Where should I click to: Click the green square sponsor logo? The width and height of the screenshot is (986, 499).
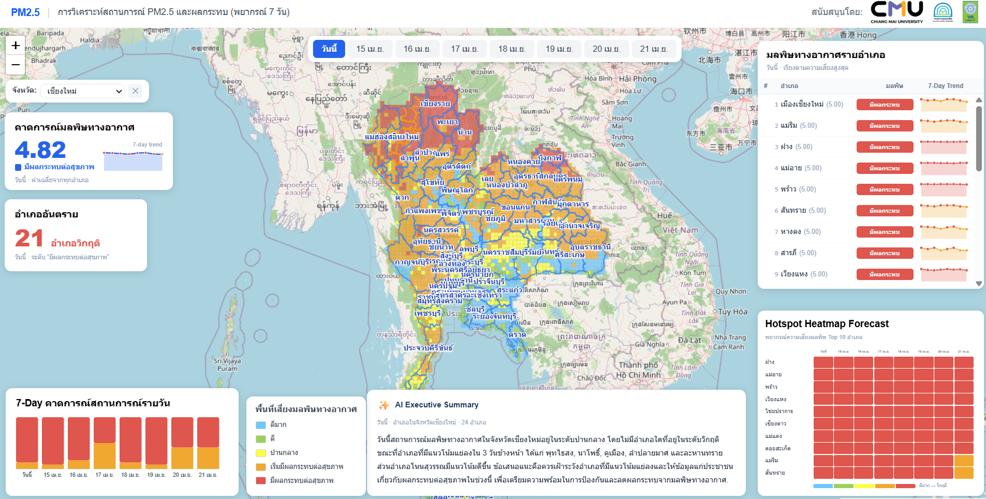pos(970,12)
